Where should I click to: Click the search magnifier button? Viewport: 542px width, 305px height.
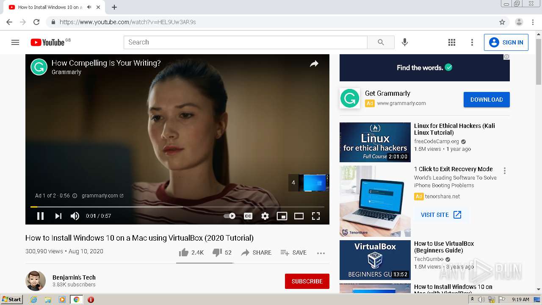(381, 42)
